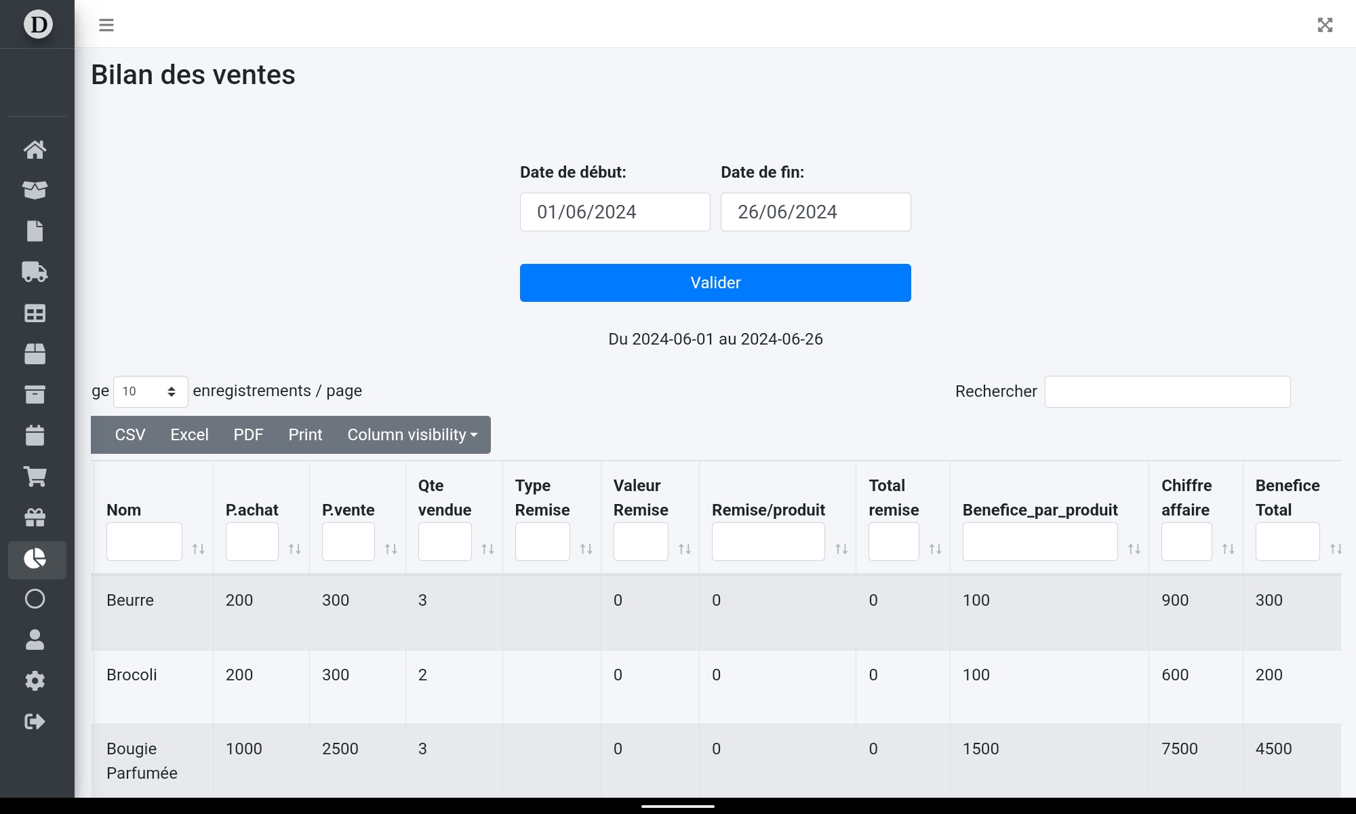Click the home icon in sidebar
The width and height of the screenshot is (1356, 814).
[35, 149]
